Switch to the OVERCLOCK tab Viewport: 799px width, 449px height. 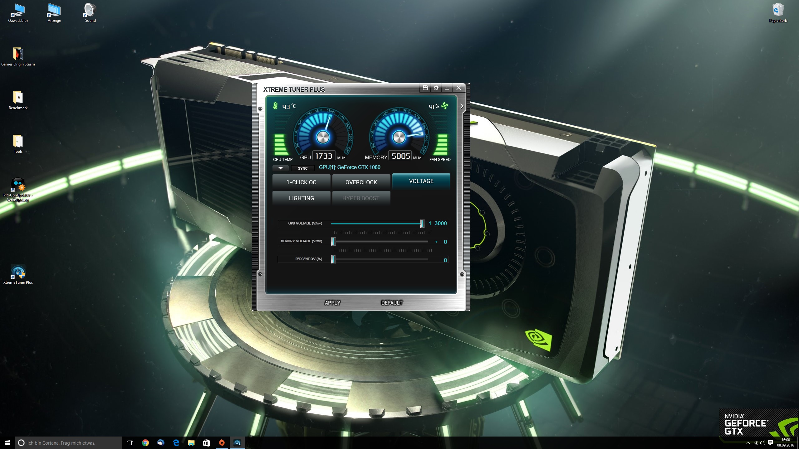(x=361, y=182)
